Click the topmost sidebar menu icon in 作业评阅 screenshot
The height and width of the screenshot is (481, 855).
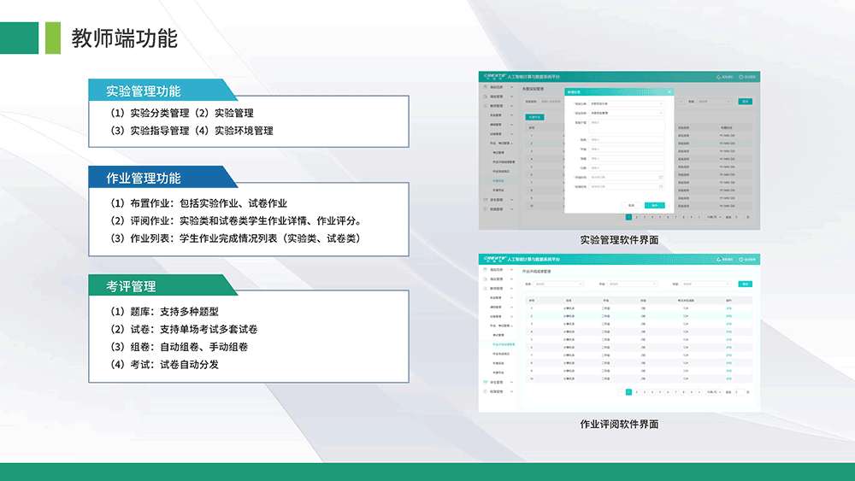(x=486, y=270)
